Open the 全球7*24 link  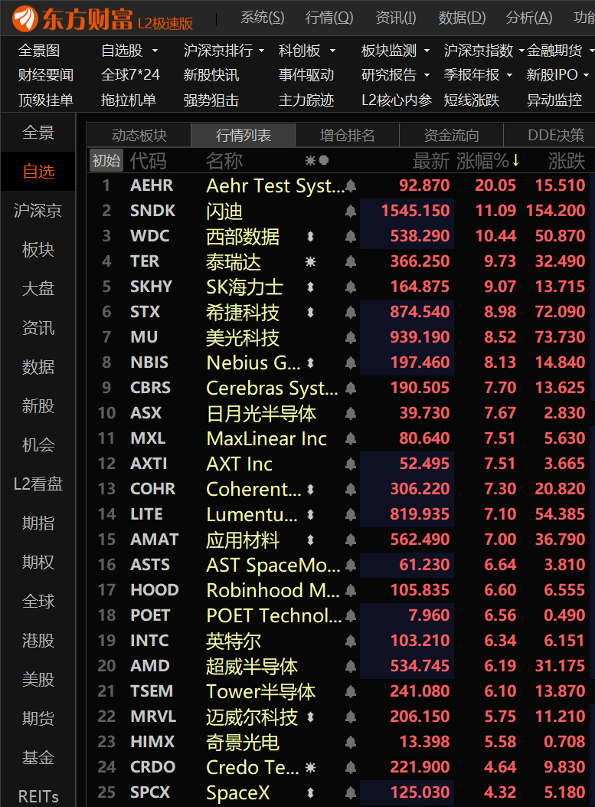(130, 75)
